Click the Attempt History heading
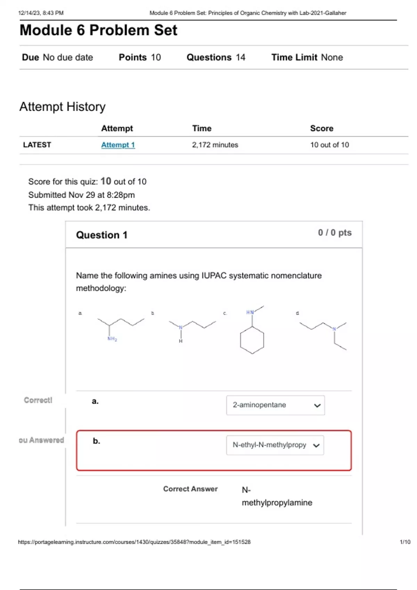417x590 pixels. 63,107
